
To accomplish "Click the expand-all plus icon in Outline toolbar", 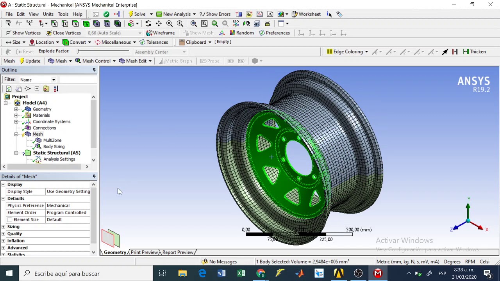I will click(x=37, y=89).
